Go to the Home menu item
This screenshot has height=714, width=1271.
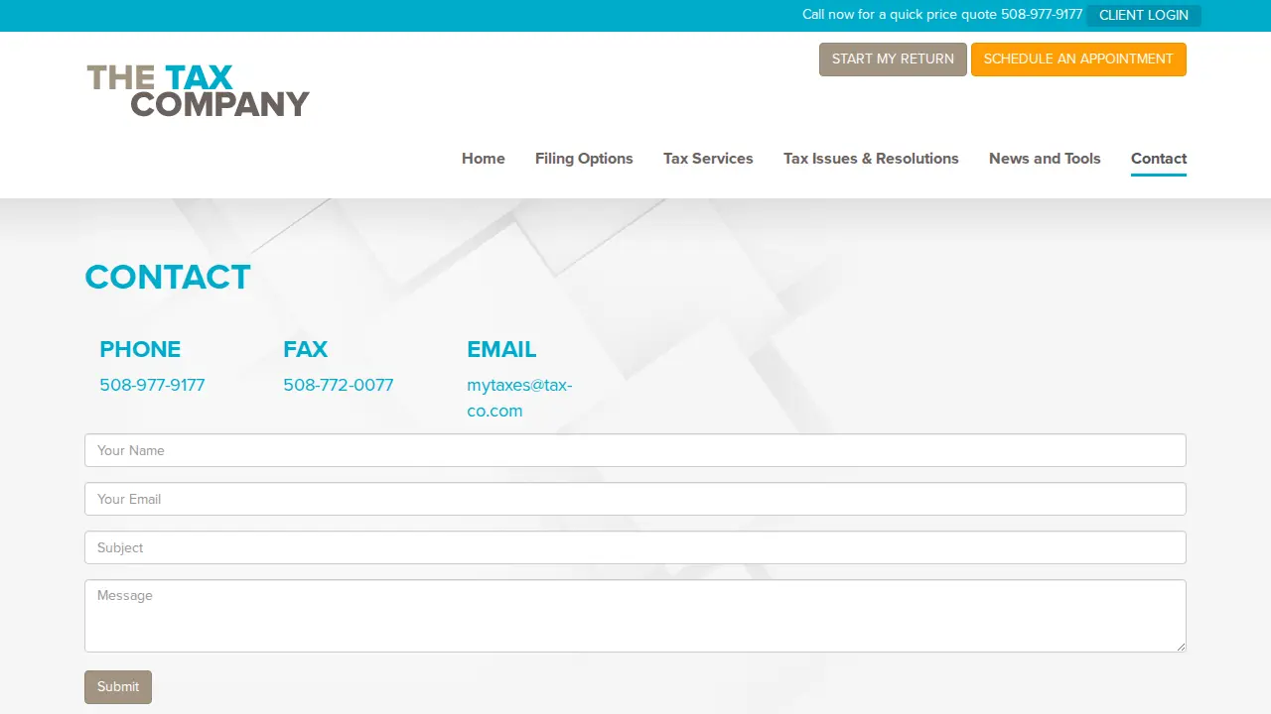(484, 159)
